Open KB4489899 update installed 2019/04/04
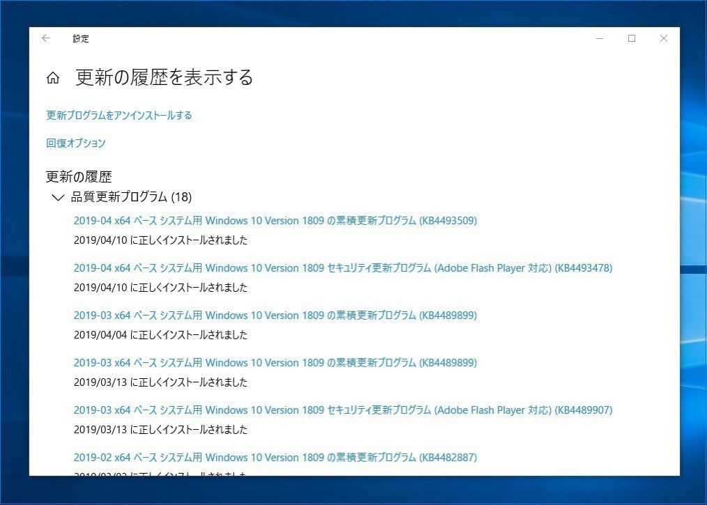The height and width of the screenshot is (505, 707). click(x=275, y=316)
